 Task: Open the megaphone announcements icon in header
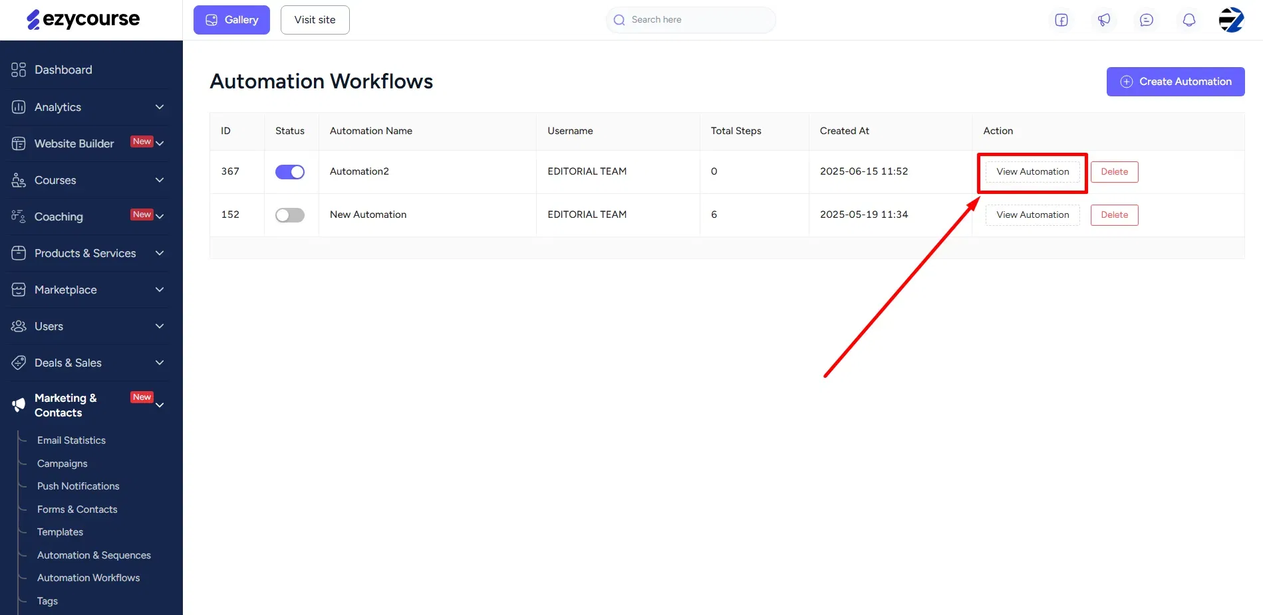click(1104, 20)
